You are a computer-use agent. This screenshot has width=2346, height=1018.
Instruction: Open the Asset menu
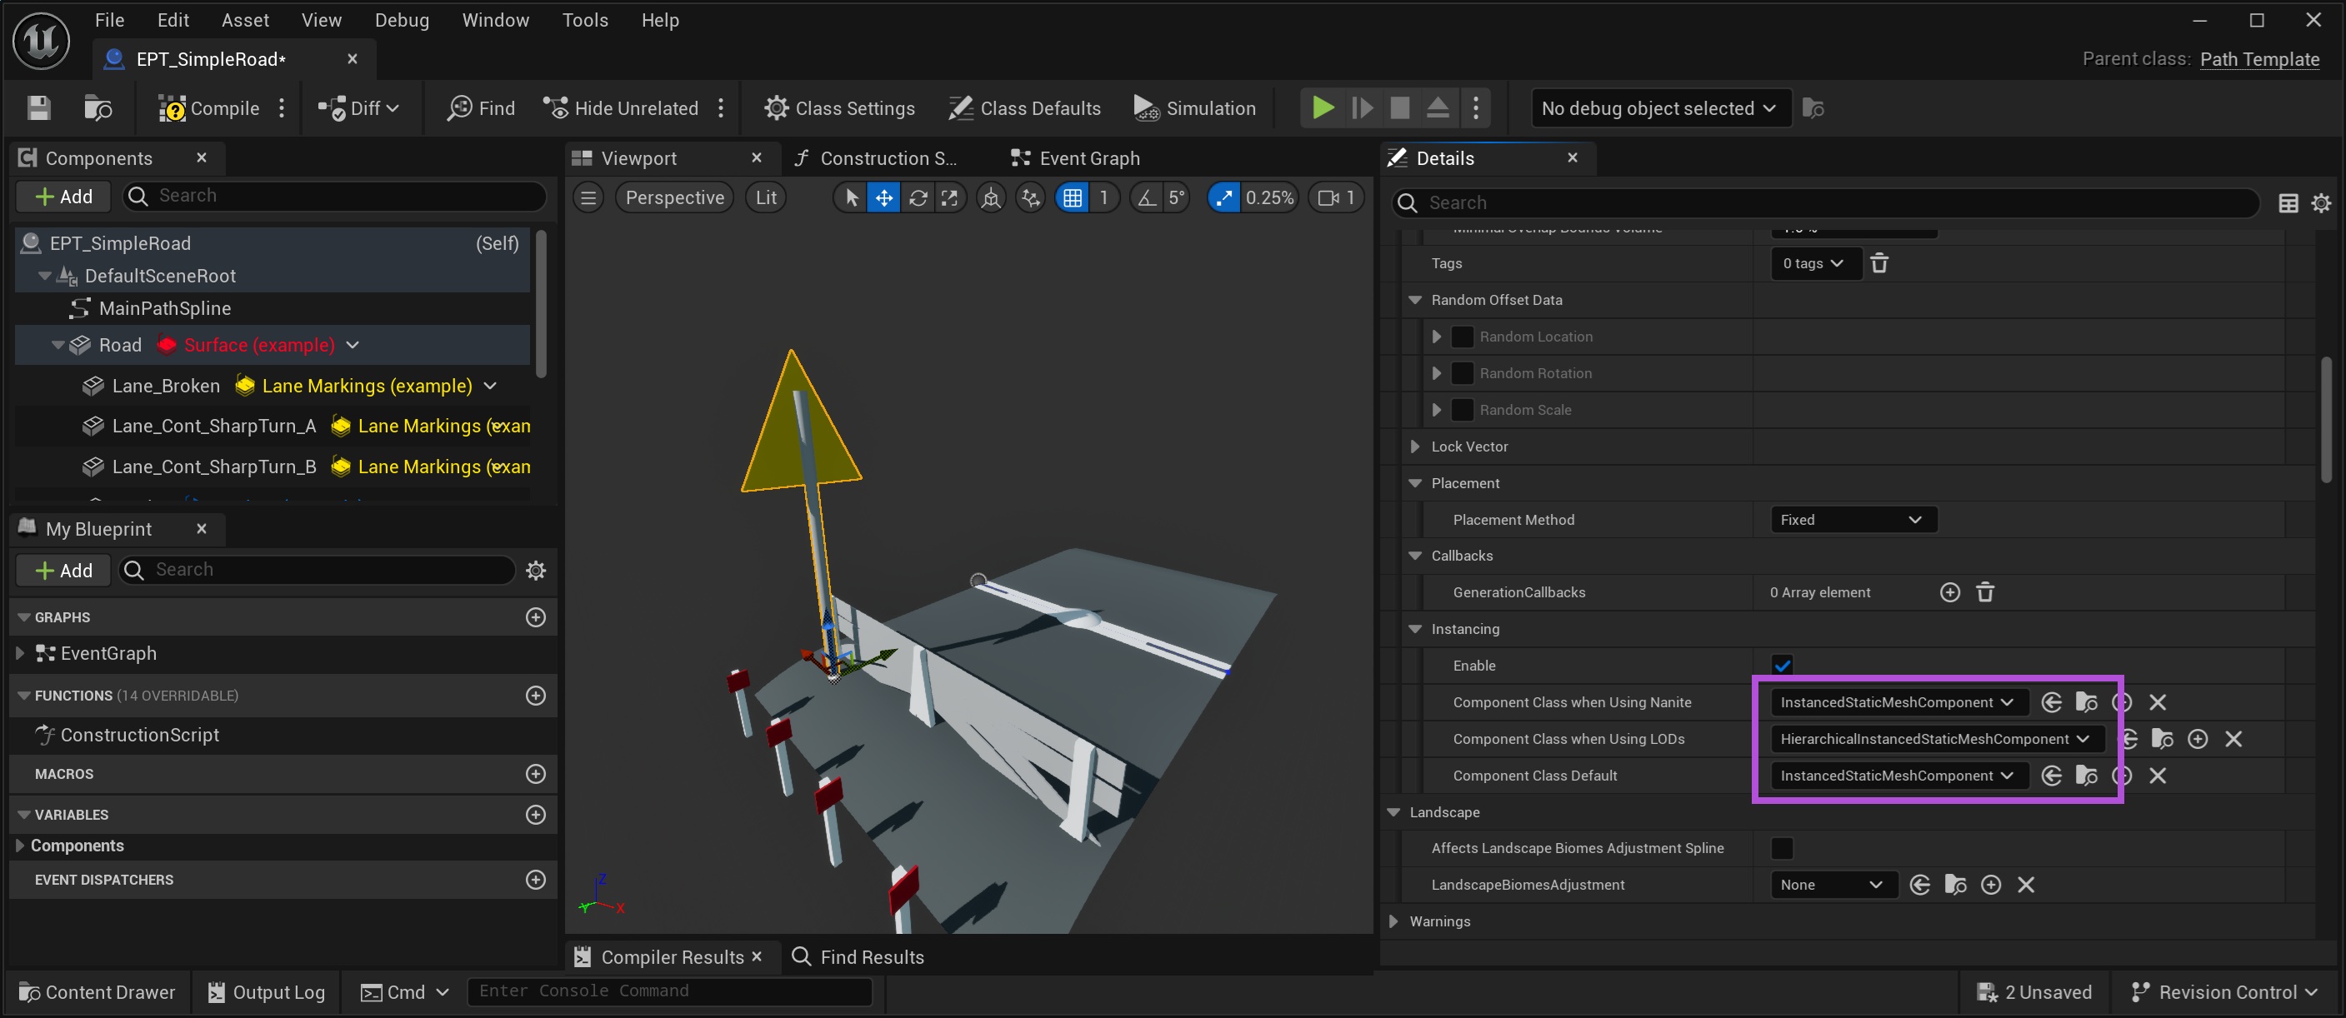(245, 20)
